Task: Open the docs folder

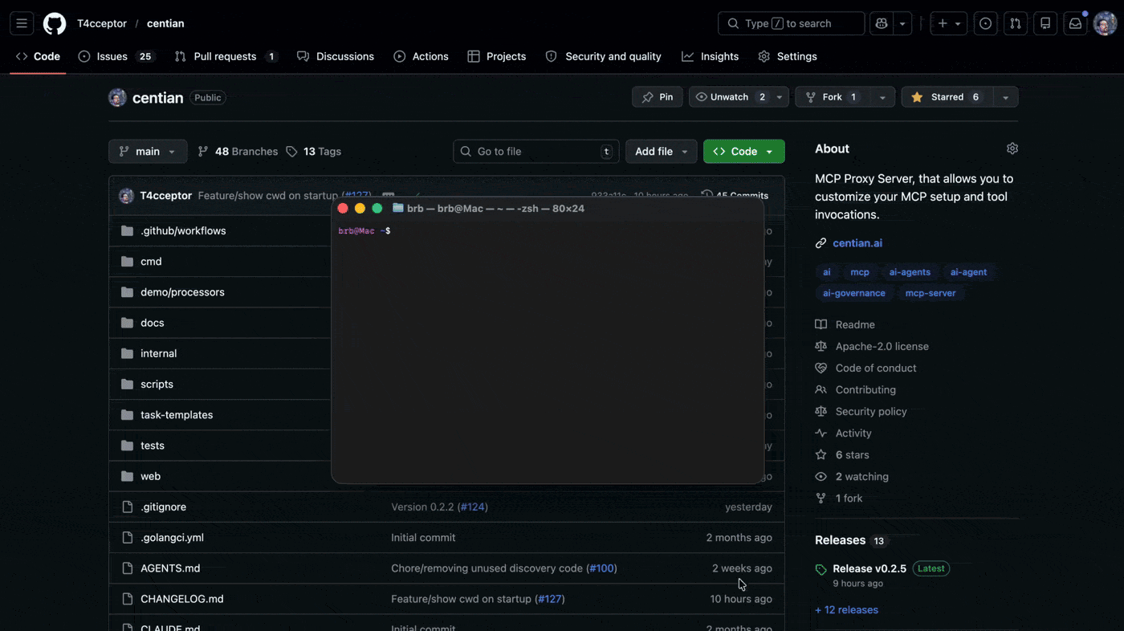Action: click(x=152, y=322)
